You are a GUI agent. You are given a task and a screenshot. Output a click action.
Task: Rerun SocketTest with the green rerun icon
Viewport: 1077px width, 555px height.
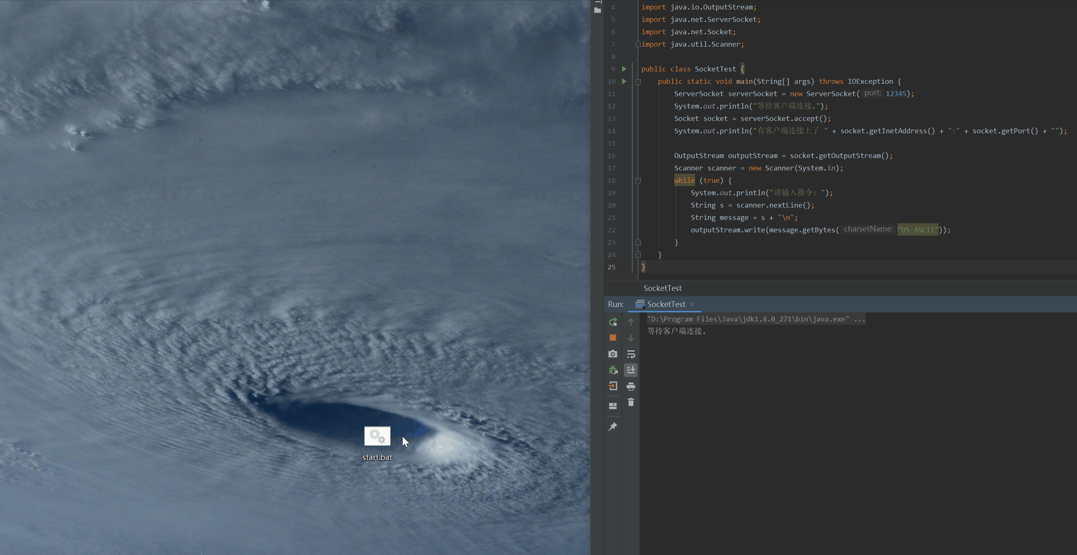coord(613,322)
